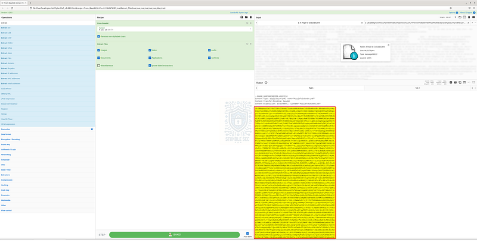Toggle Ignore failed extractions checkbox
Image resolution: width=477 pixels, height=243 pixels.
tap(150, 65)
